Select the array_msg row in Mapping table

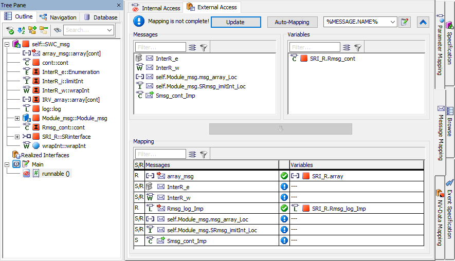(x=279, y=176)
